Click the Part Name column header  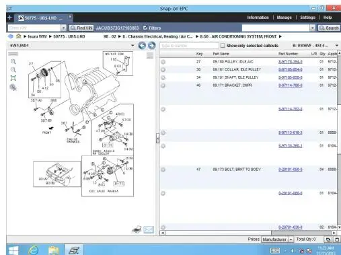pyautogui.click(x=221, y=54)
